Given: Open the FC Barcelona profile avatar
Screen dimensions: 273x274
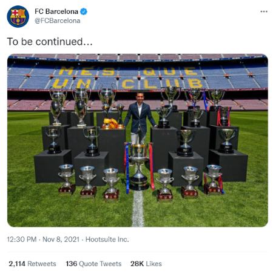Looking at the screenshot, I should tap(18, 16).
